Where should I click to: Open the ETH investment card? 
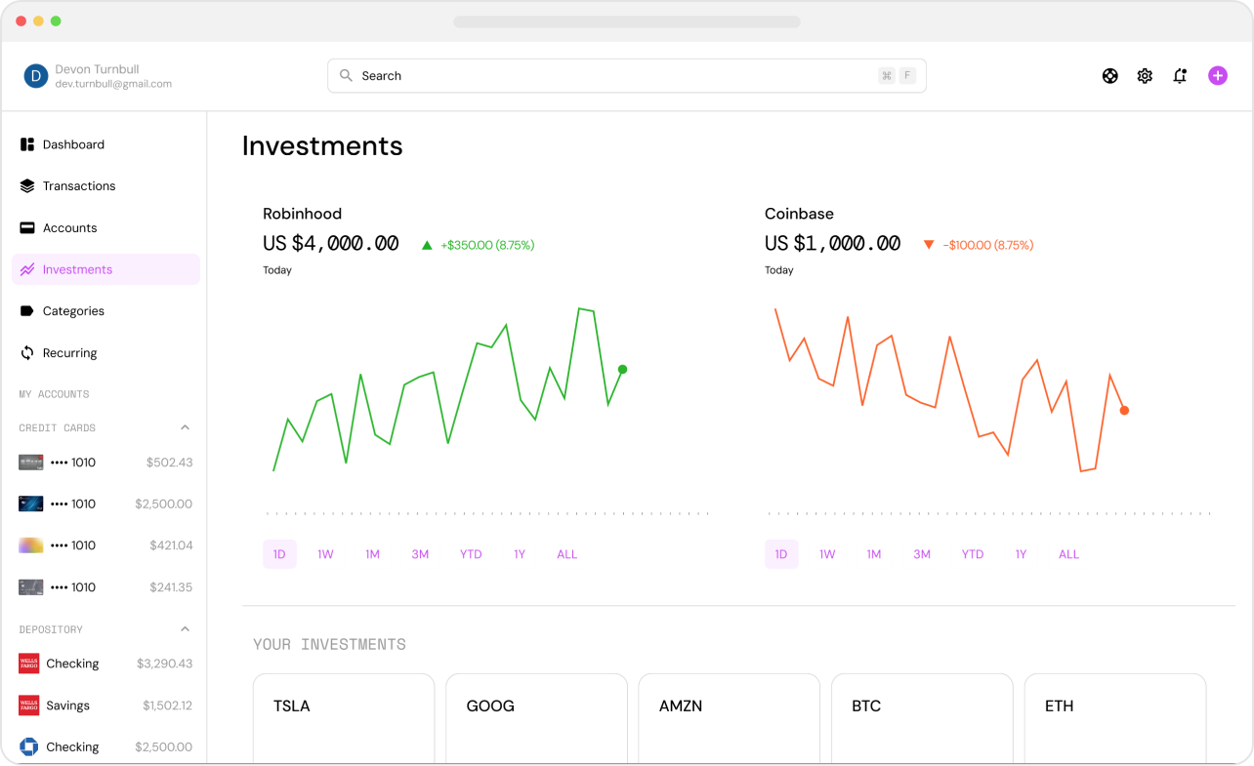pyautogui.click(x=1114, y=719)
